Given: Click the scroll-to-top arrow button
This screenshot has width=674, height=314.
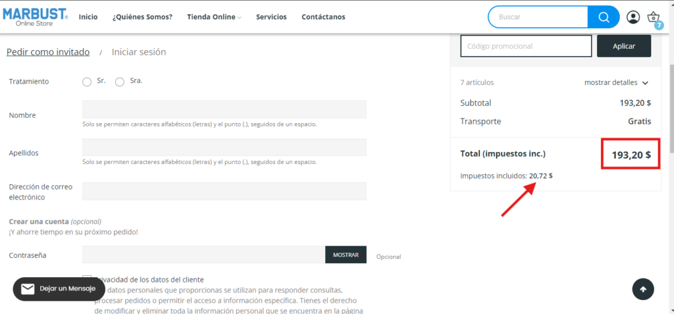Looking at the screenshot, I should 643,290.
